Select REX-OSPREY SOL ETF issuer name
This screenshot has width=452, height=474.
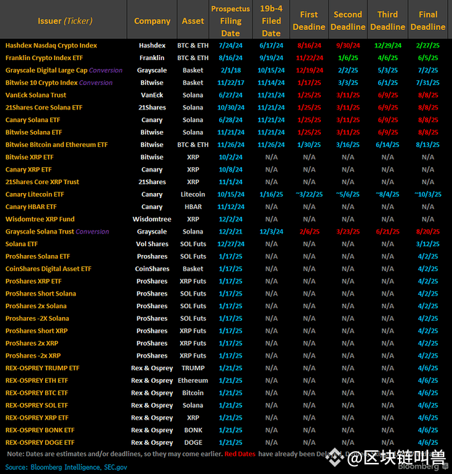pyautogui.click(x=36, y=405)
